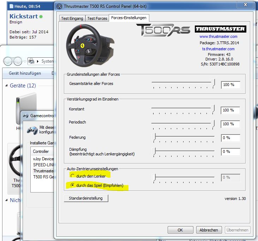Adjust the Konstant force slider
258x241 pixels.
(x=213, y=109)
